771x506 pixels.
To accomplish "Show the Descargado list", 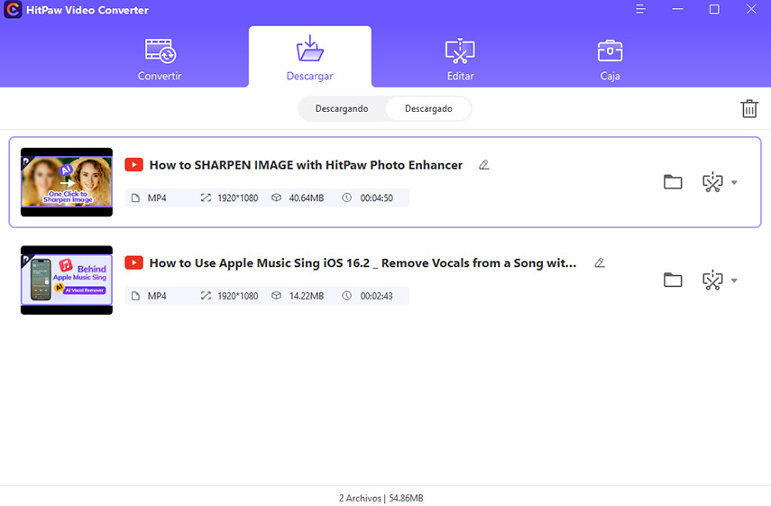I will [x=428, y=108].
